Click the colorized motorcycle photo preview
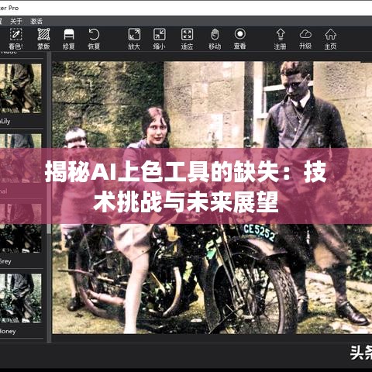Screen dimensions: 372x372 click(212, 198)
